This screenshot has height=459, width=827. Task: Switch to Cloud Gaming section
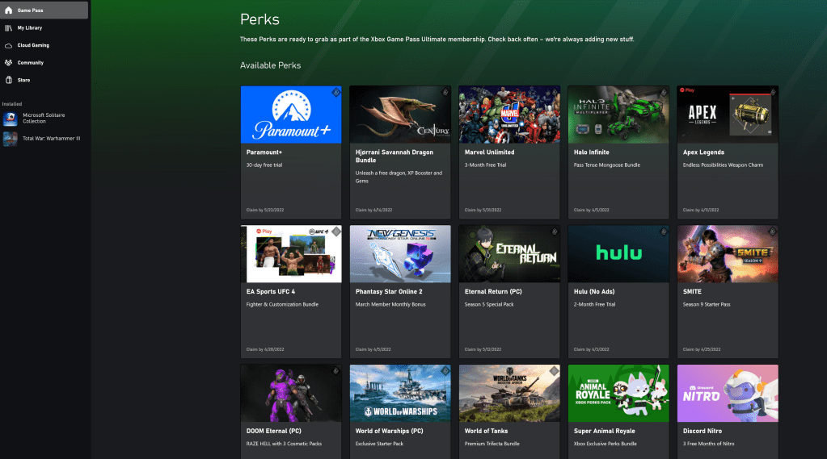tap(44, 45)
